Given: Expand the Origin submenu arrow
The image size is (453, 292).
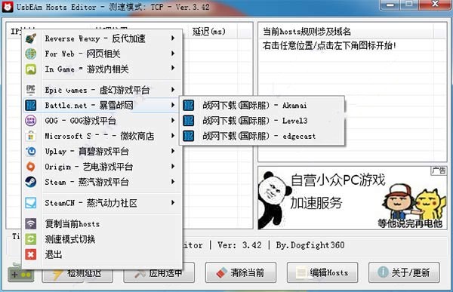Looking at the screenshot, I should (173, 166).
